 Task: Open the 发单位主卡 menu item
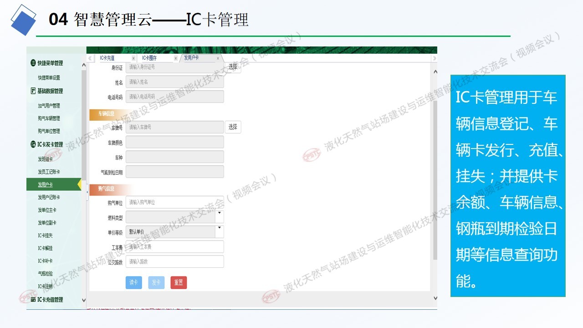[x=47, y=210]
